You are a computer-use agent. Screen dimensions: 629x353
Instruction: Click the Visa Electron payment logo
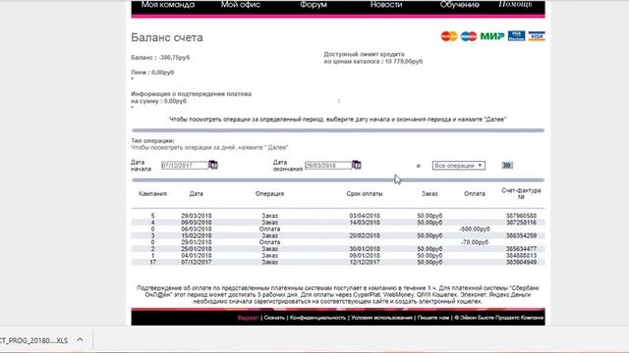(x=516, y=36)
